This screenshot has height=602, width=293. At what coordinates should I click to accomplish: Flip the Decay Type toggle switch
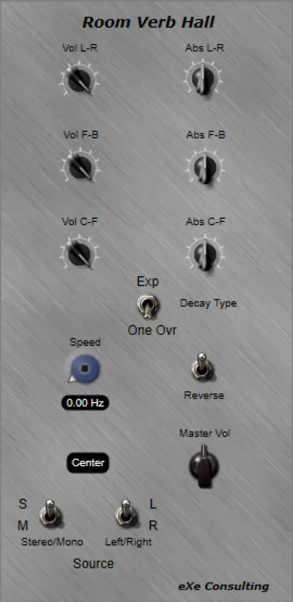click(148, 306)
